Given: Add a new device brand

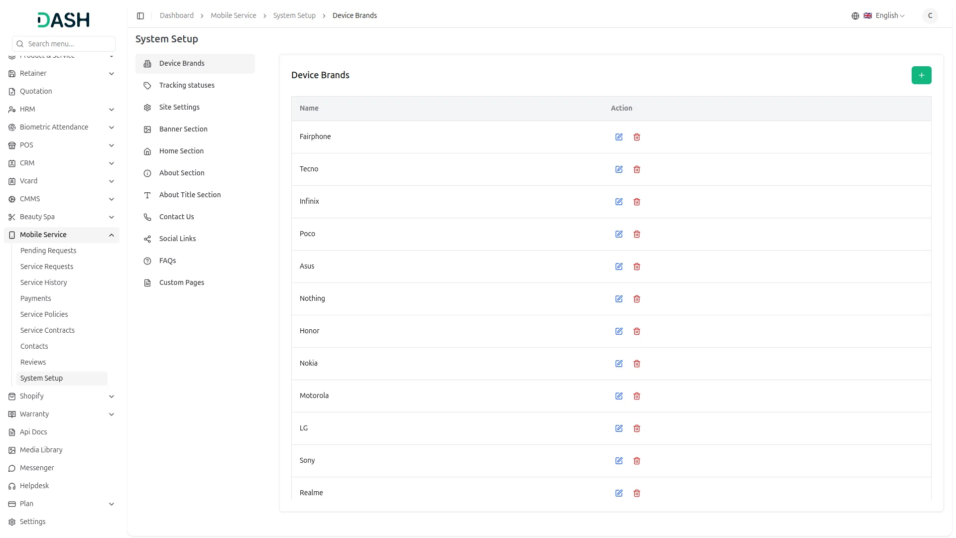Looking at the screenshot, I should tap(922, 75).
